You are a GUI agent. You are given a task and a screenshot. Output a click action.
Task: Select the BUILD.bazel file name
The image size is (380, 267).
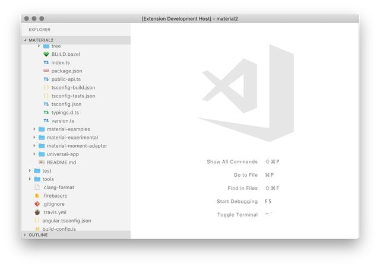pyautogui.click(x=66, y=54)
